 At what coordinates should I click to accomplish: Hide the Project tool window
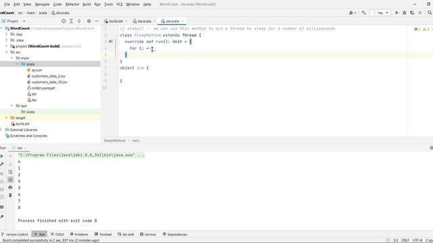pyautogui.click(x=97, y=21)
